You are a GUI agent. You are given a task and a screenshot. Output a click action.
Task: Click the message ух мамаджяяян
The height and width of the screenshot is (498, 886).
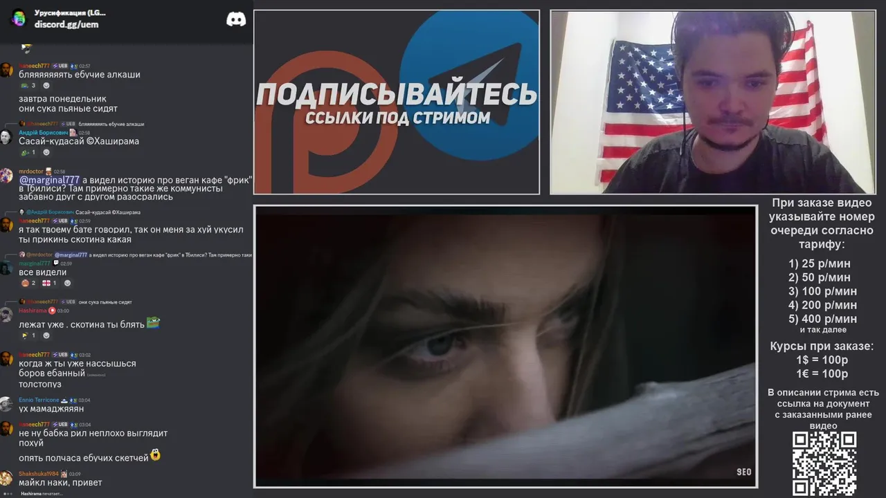point(51,409)
